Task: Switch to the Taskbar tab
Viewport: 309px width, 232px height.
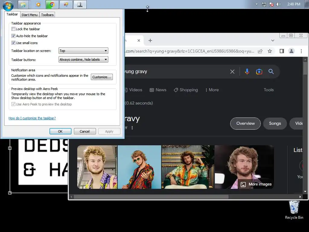Action: (x=12, y=14)
